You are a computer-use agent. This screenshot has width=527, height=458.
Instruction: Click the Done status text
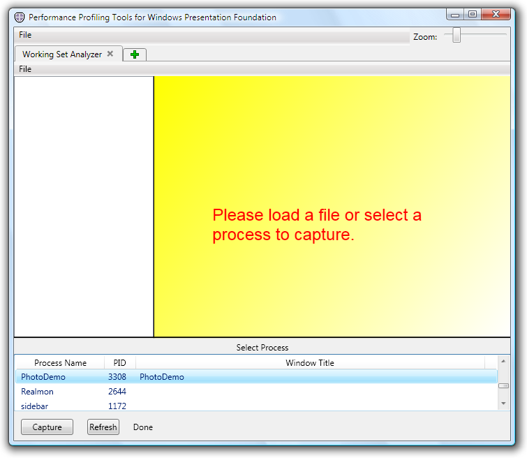coord(143,427)
